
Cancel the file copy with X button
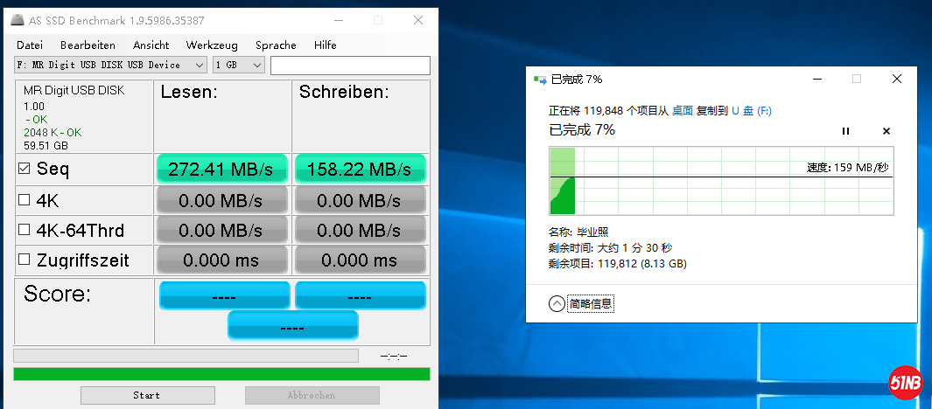coord(886,131)
